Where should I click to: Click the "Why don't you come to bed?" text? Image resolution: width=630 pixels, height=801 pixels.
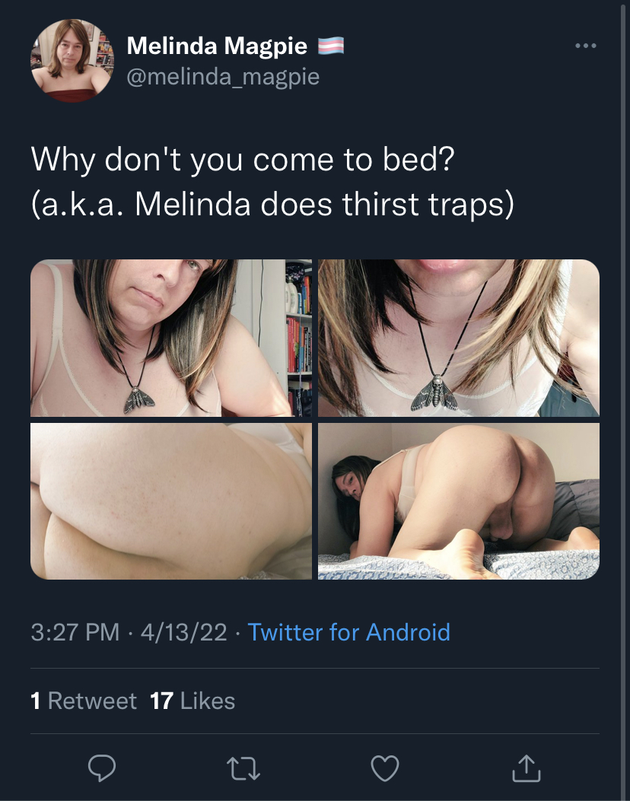243,160
